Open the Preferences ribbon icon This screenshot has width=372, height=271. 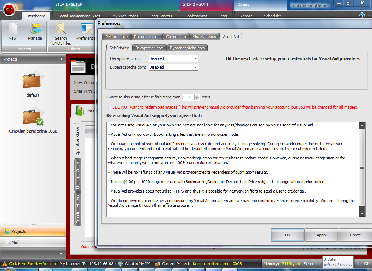pos(86,32)
